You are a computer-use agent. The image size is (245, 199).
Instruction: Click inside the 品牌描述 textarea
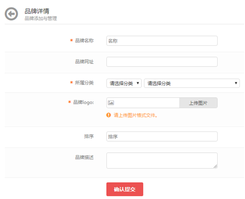click(162, 161)
